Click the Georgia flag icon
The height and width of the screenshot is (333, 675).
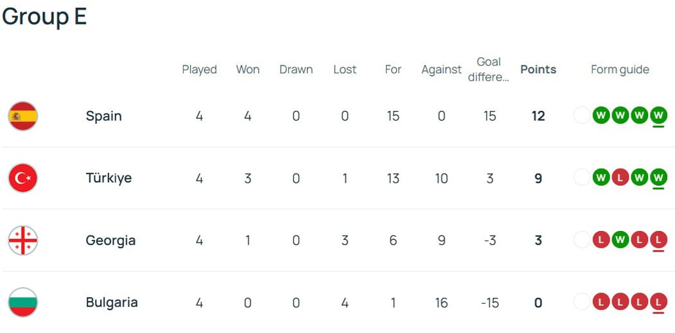(x=23, y=241)
